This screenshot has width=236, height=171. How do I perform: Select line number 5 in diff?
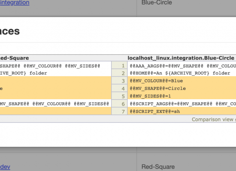click(119, 96)
